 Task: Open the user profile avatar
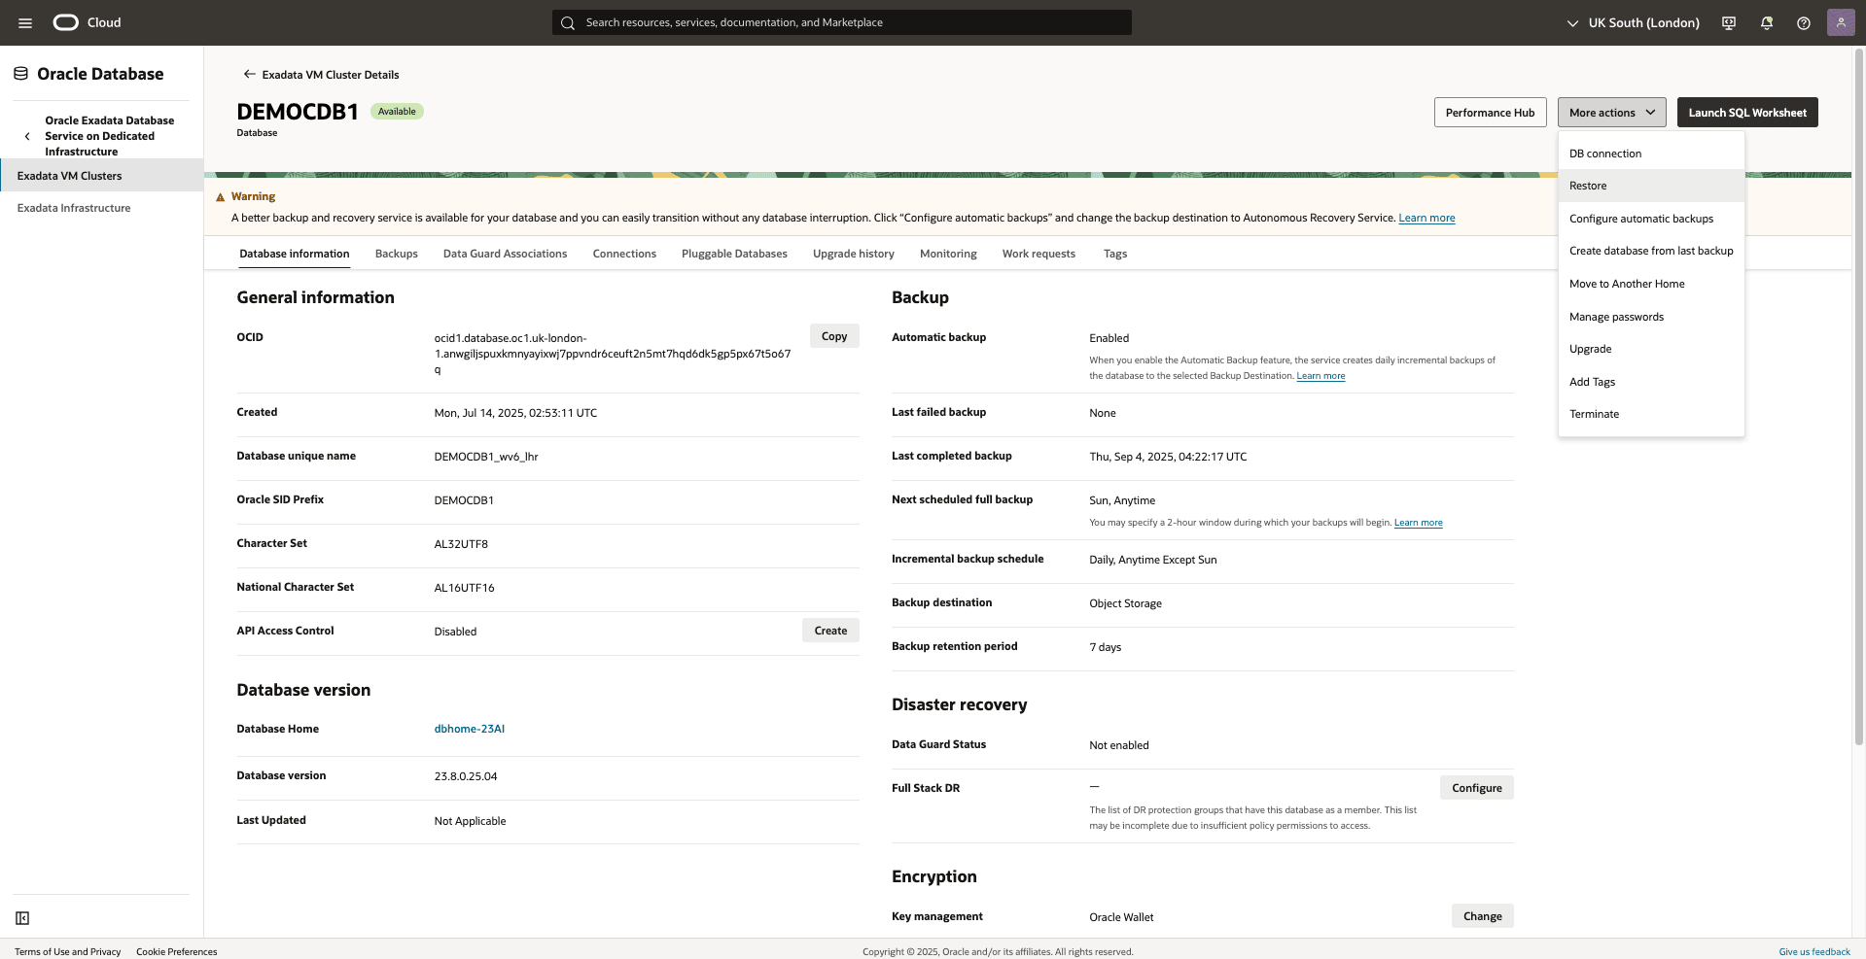point(1841,22)
